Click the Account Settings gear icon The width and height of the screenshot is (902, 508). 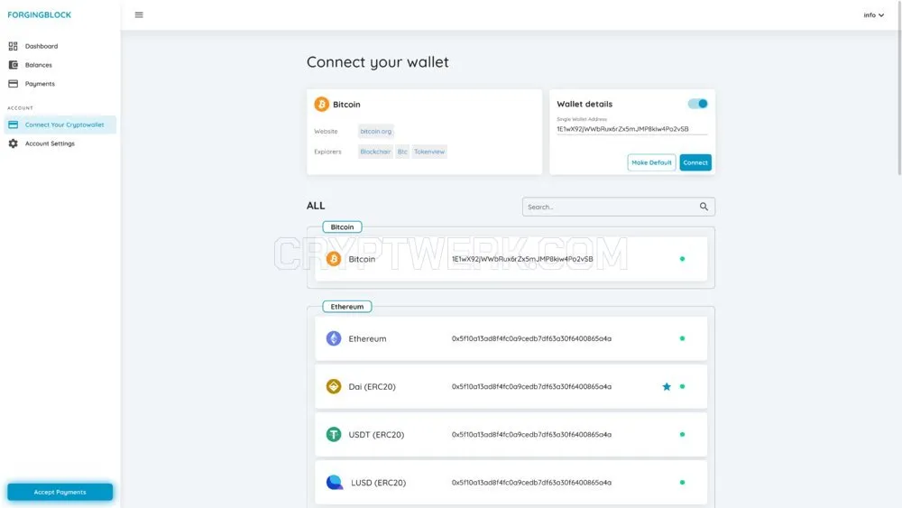[x=14, y=143]
